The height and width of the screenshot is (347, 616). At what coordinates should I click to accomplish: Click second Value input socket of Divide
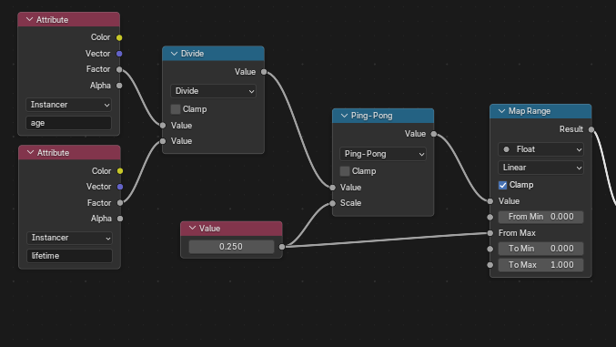(x=163, y=141)
